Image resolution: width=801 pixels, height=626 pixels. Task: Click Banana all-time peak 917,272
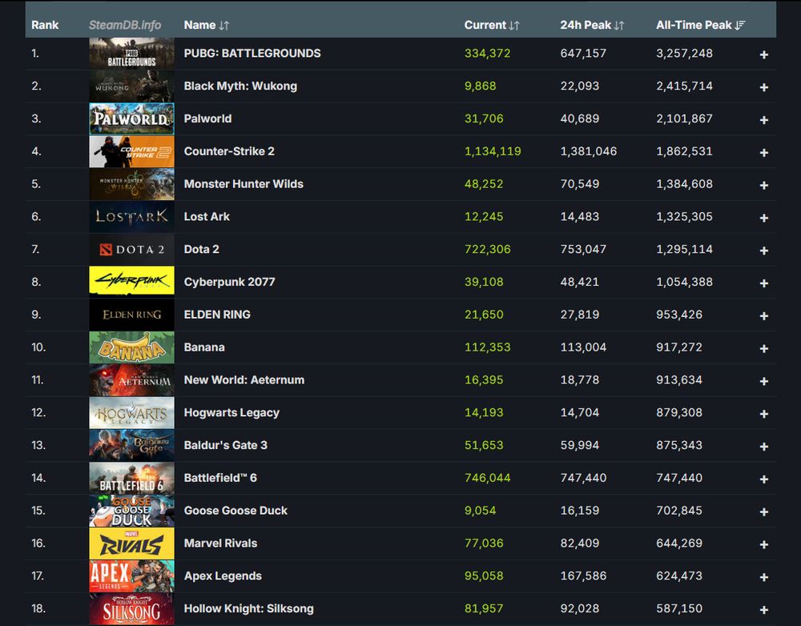[x=679, y=347]
